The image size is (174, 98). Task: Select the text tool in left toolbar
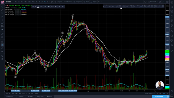(2, 20)
